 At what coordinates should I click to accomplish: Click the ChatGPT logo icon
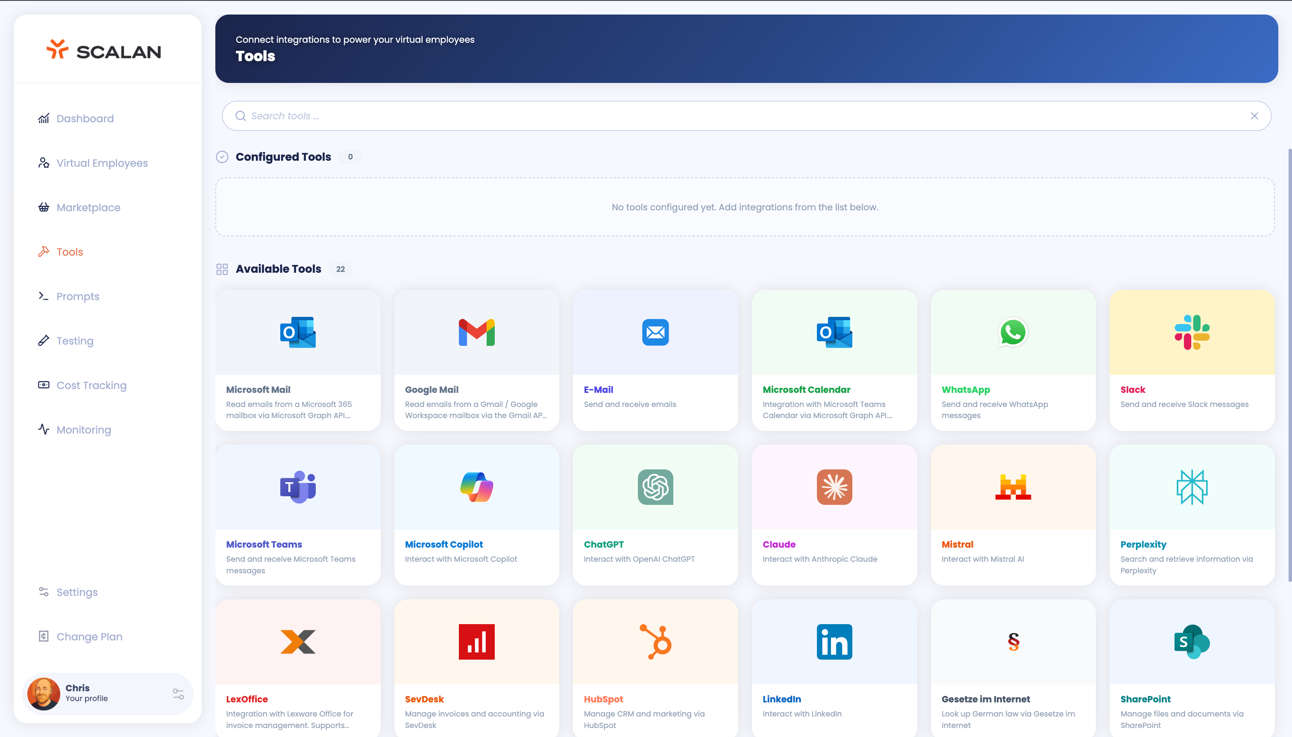655,487
